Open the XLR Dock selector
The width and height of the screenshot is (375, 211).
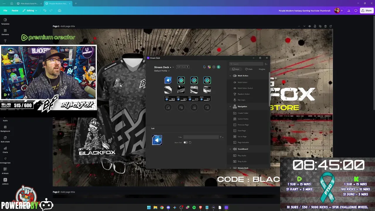click(x=183, y=67)
